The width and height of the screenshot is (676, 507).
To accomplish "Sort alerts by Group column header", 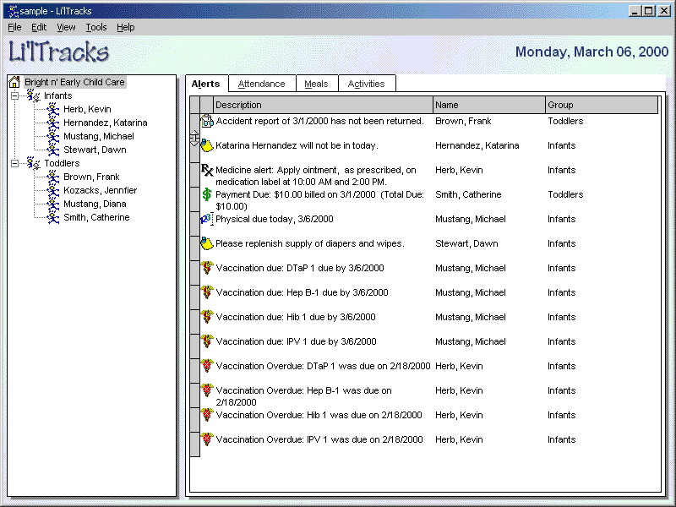I will click(601, 106).
